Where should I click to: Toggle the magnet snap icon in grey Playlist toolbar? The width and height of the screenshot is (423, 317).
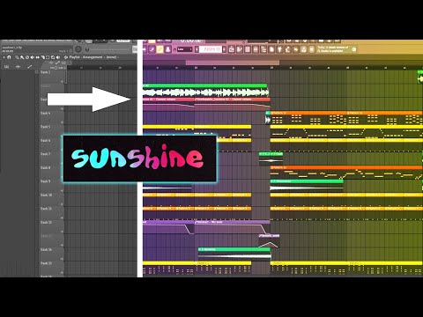[9, 57]
